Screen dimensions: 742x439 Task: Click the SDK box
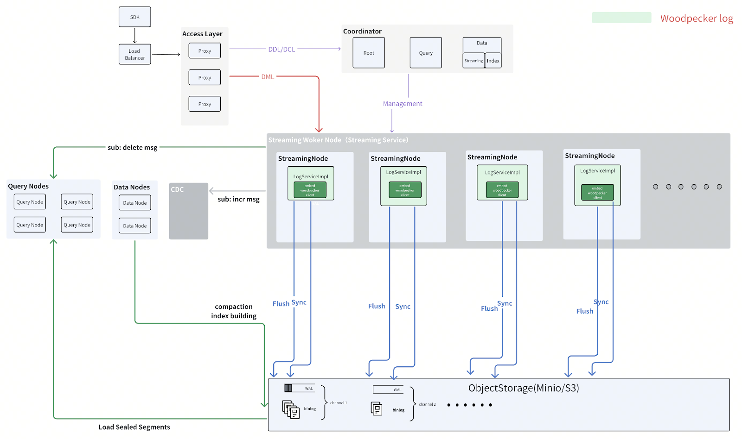click(x=135, y=17)
